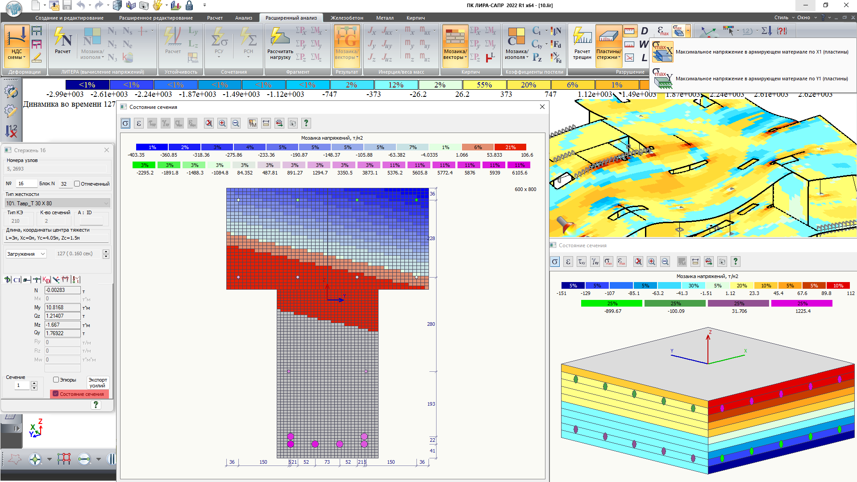Click the Экспорт усилий button

97,382
